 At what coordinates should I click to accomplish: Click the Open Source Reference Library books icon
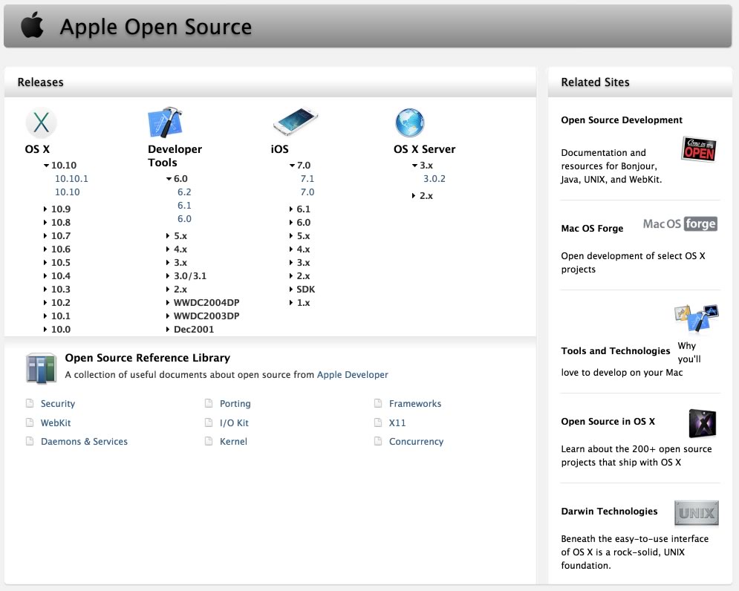(41, 368)
